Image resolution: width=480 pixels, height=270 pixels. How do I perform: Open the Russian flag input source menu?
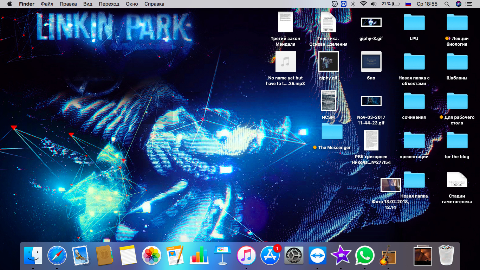408,4
